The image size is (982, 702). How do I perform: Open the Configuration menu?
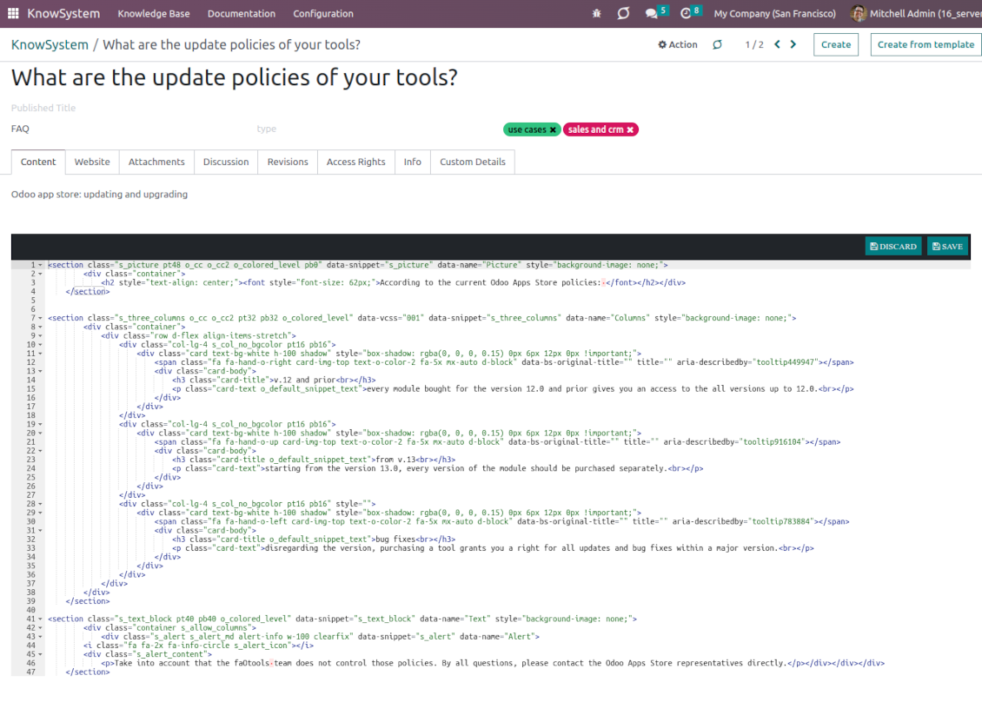pyautogui.click(x=323, y=14)
